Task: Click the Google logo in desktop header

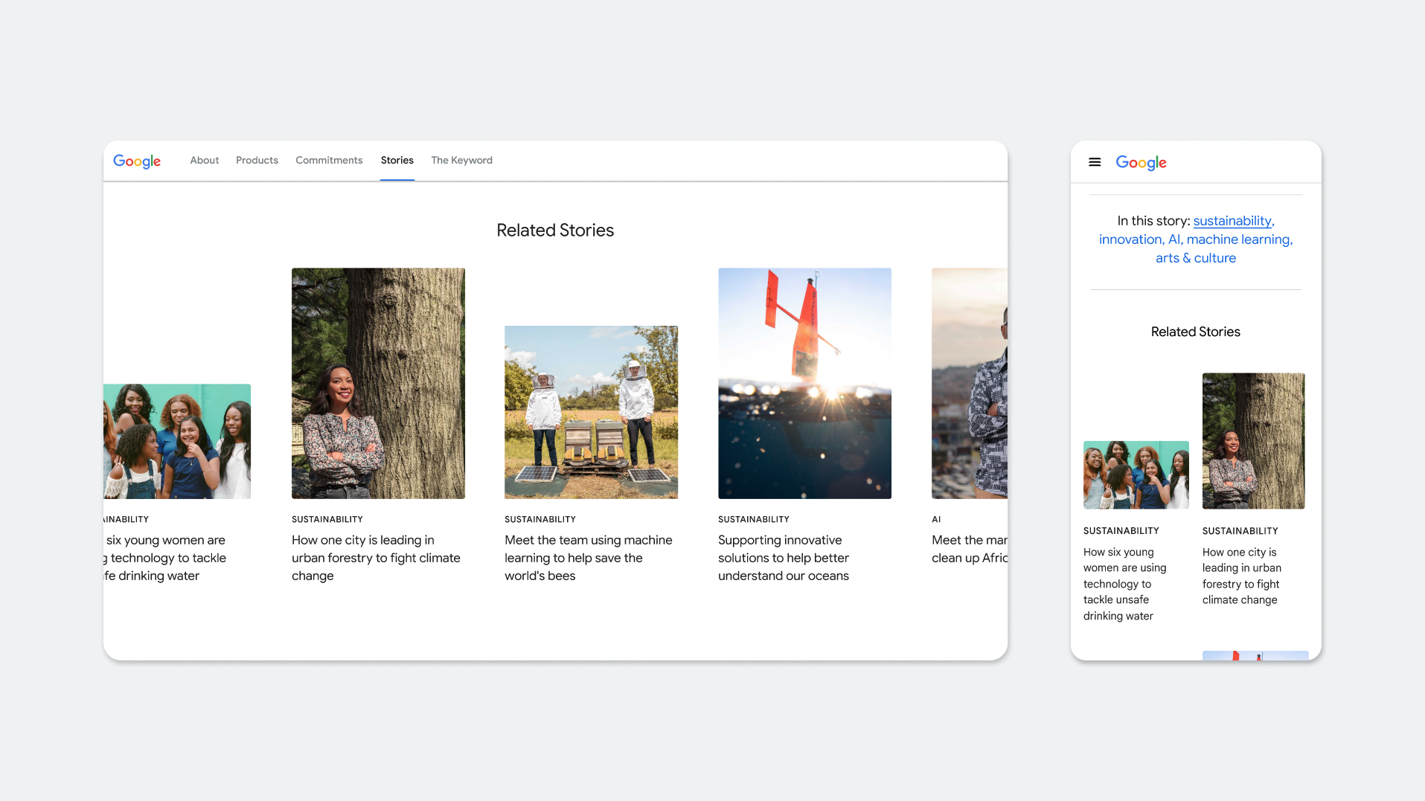Action: point(137,161)
